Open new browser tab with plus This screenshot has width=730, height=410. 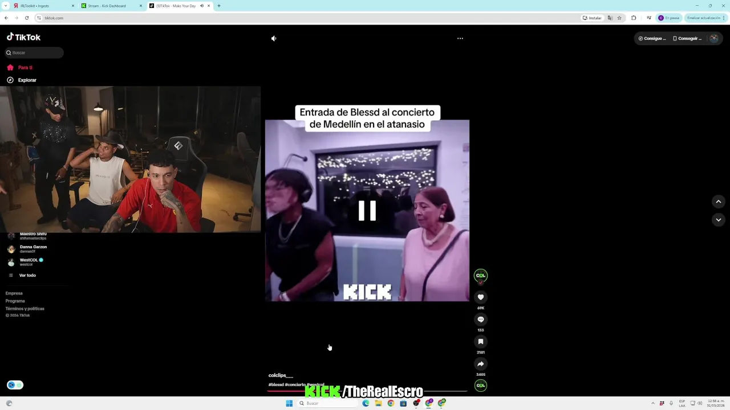coord(219,6)
